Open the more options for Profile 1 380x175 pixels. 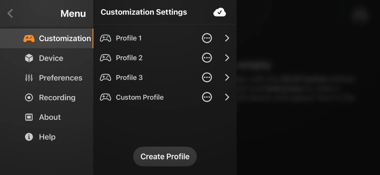point(207,38)
